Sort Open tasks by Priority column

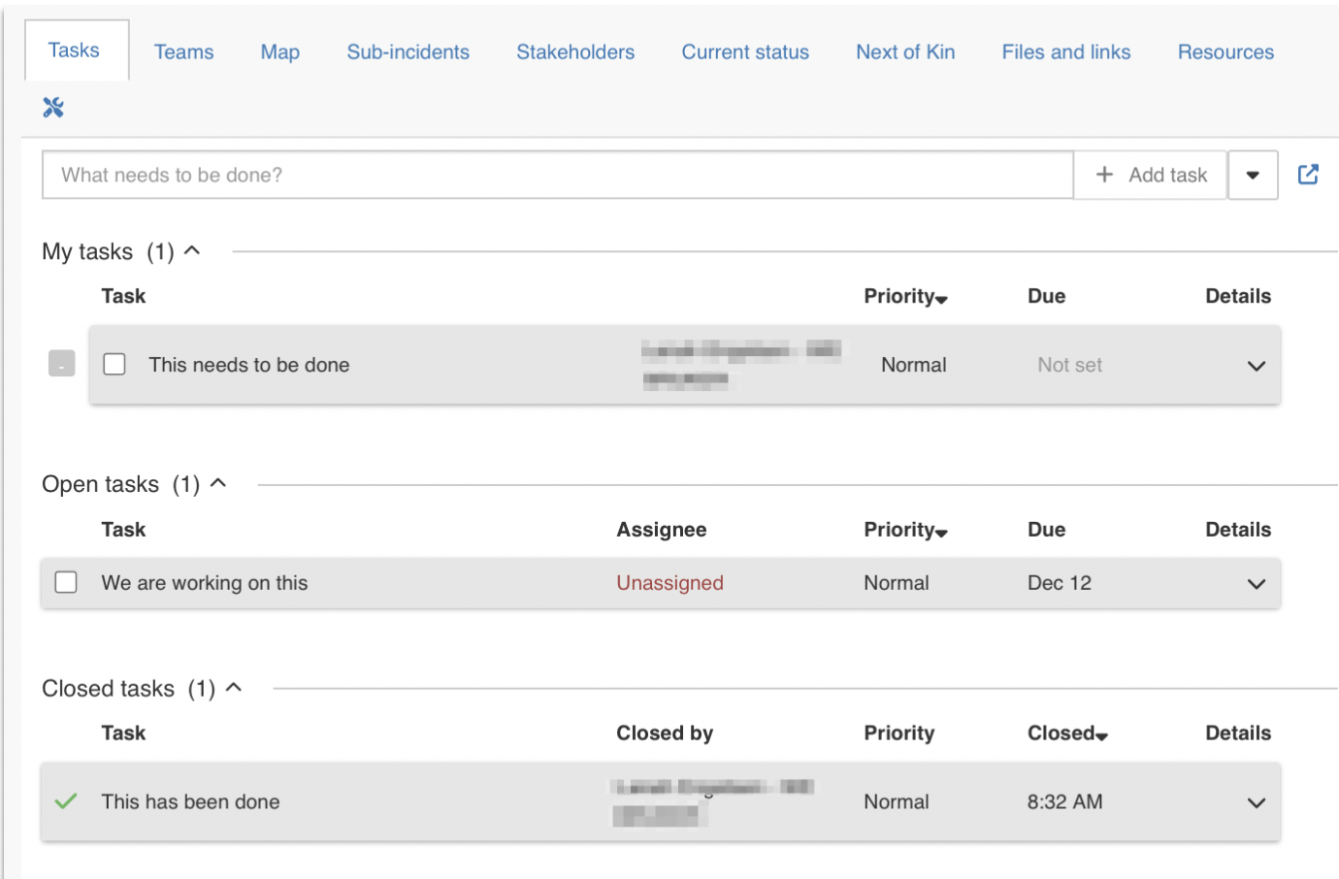tap(904, 530)
